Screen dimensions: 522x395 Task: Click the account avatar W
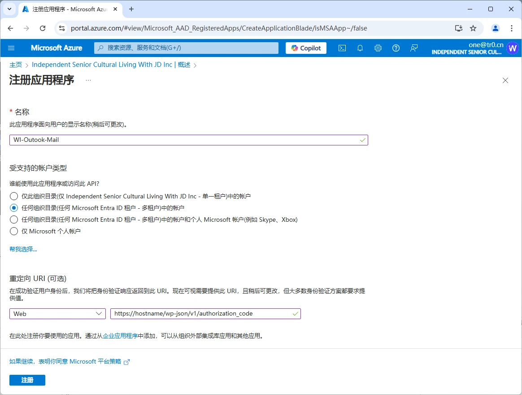[x=513, y=48]
